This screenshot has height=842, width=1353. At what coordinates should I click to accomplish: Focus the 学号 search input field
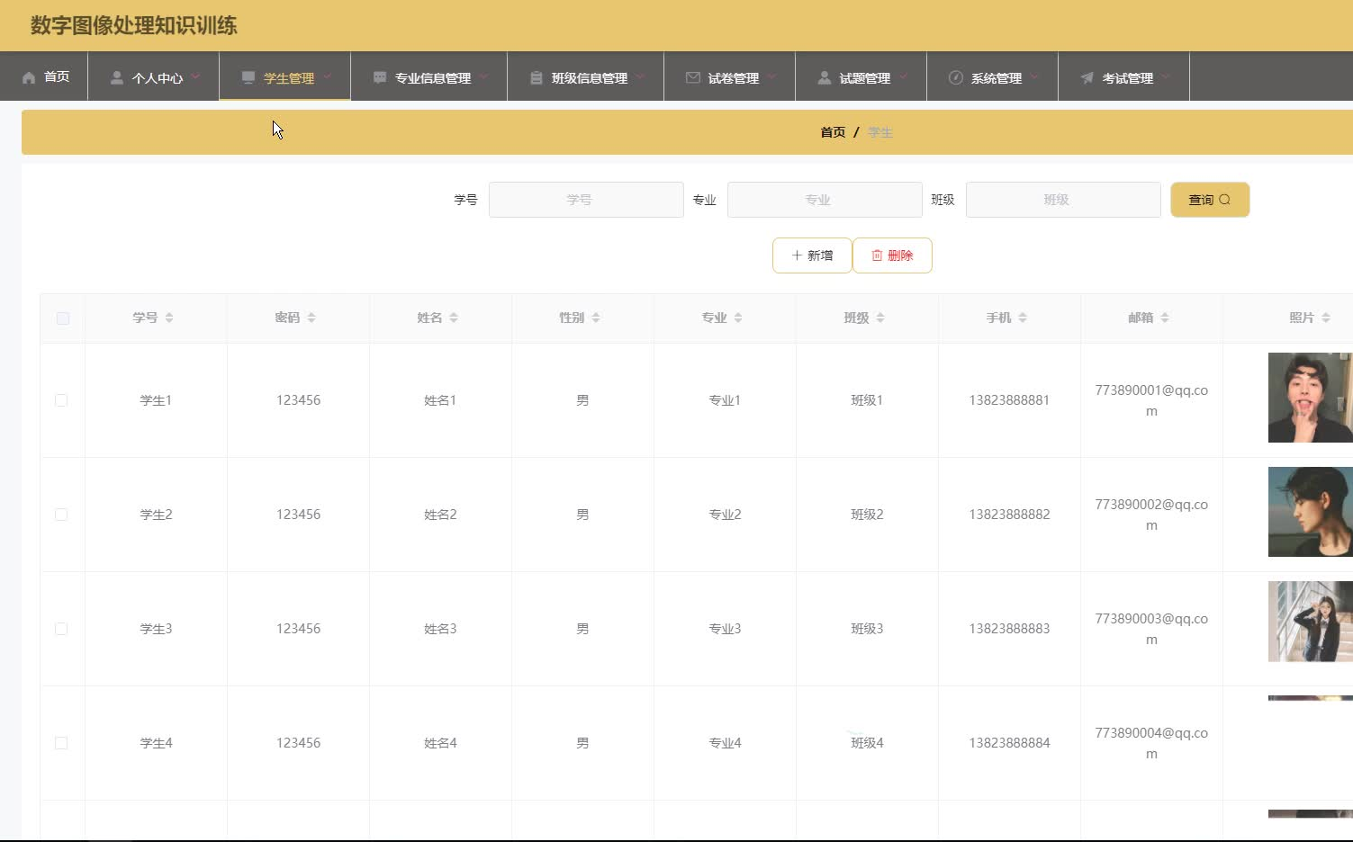(x=586, y=200)
